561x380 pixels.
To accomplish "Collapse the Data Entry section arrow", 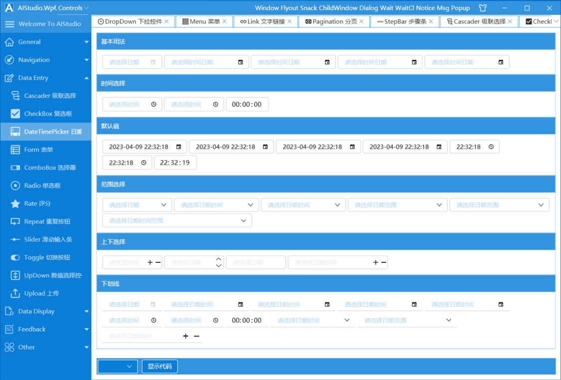I will (x=86, y=78).
